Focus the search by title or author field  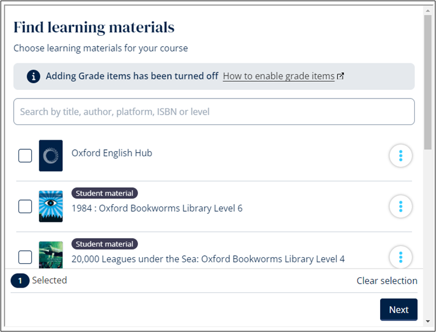coord(214,112)
